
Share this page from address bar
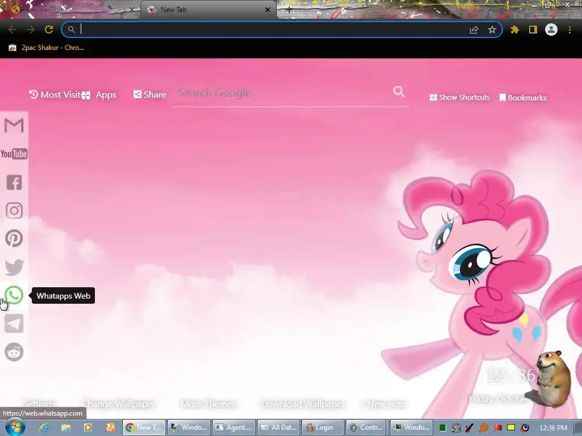pyautogui.click(x=474, y=30)
